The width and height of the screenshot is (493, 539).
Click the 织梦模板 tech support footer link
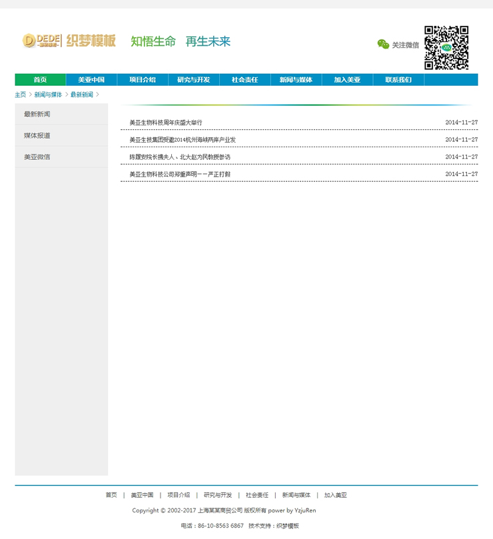click(x=288, y=526)
